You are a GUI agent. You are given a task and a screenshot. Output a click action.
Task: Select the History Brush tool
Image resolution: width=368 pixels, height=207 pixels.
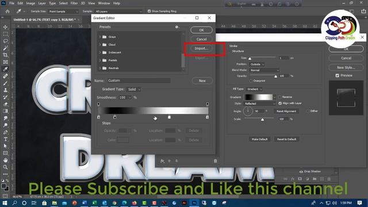tap(5, 97)
